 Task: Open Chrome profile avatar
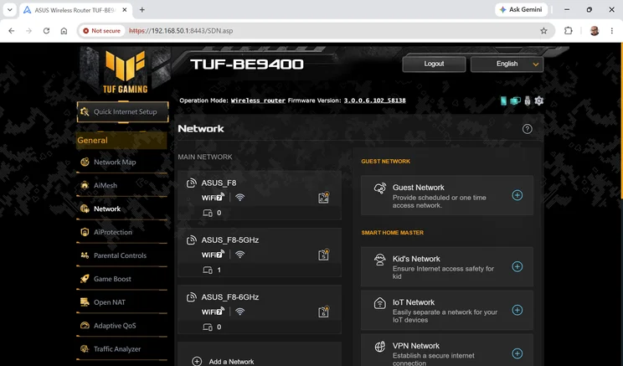click(595, 31)
